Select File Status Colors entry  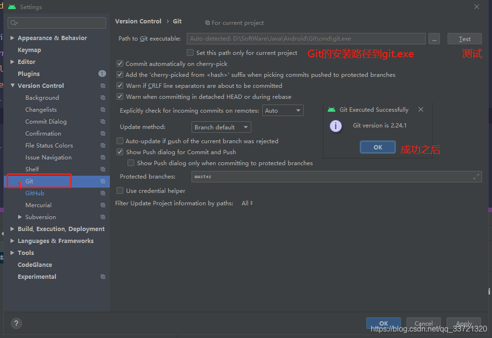coord(49,145)
